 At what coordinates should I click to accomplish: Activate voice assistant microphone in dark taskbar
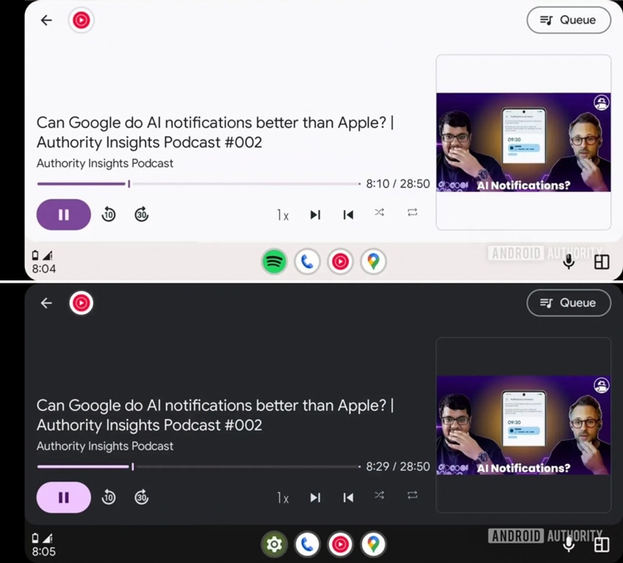[569, 544]
